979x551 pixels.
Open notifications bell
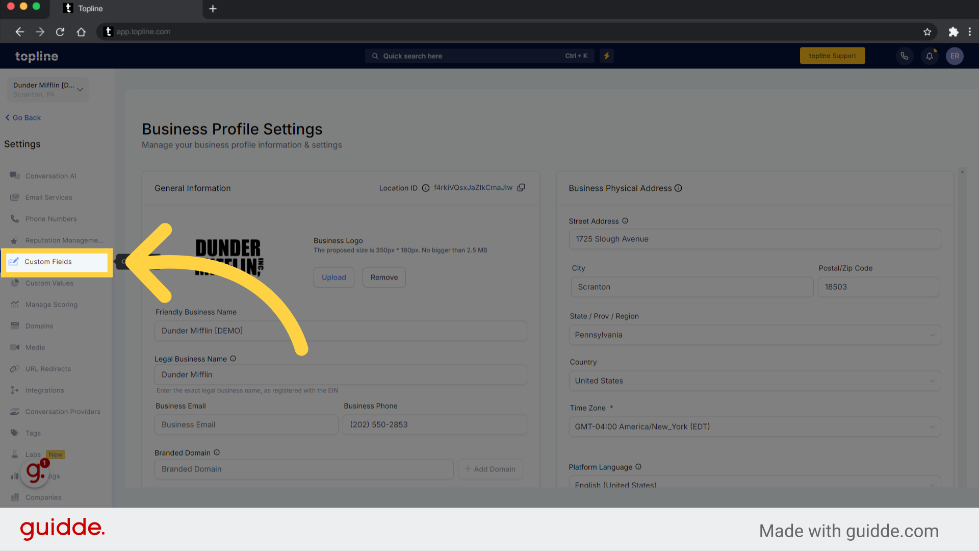coord(930,56)
